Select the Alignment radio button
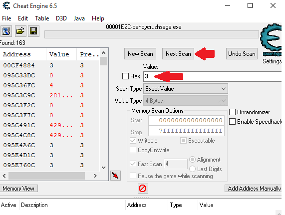 coord(192,160)
